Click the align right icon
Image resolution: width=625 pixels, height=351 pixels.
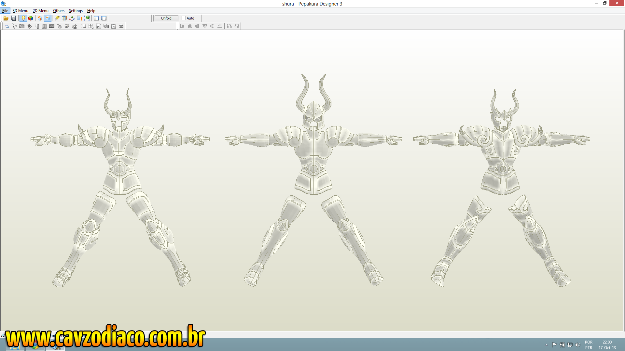point(197,26)
